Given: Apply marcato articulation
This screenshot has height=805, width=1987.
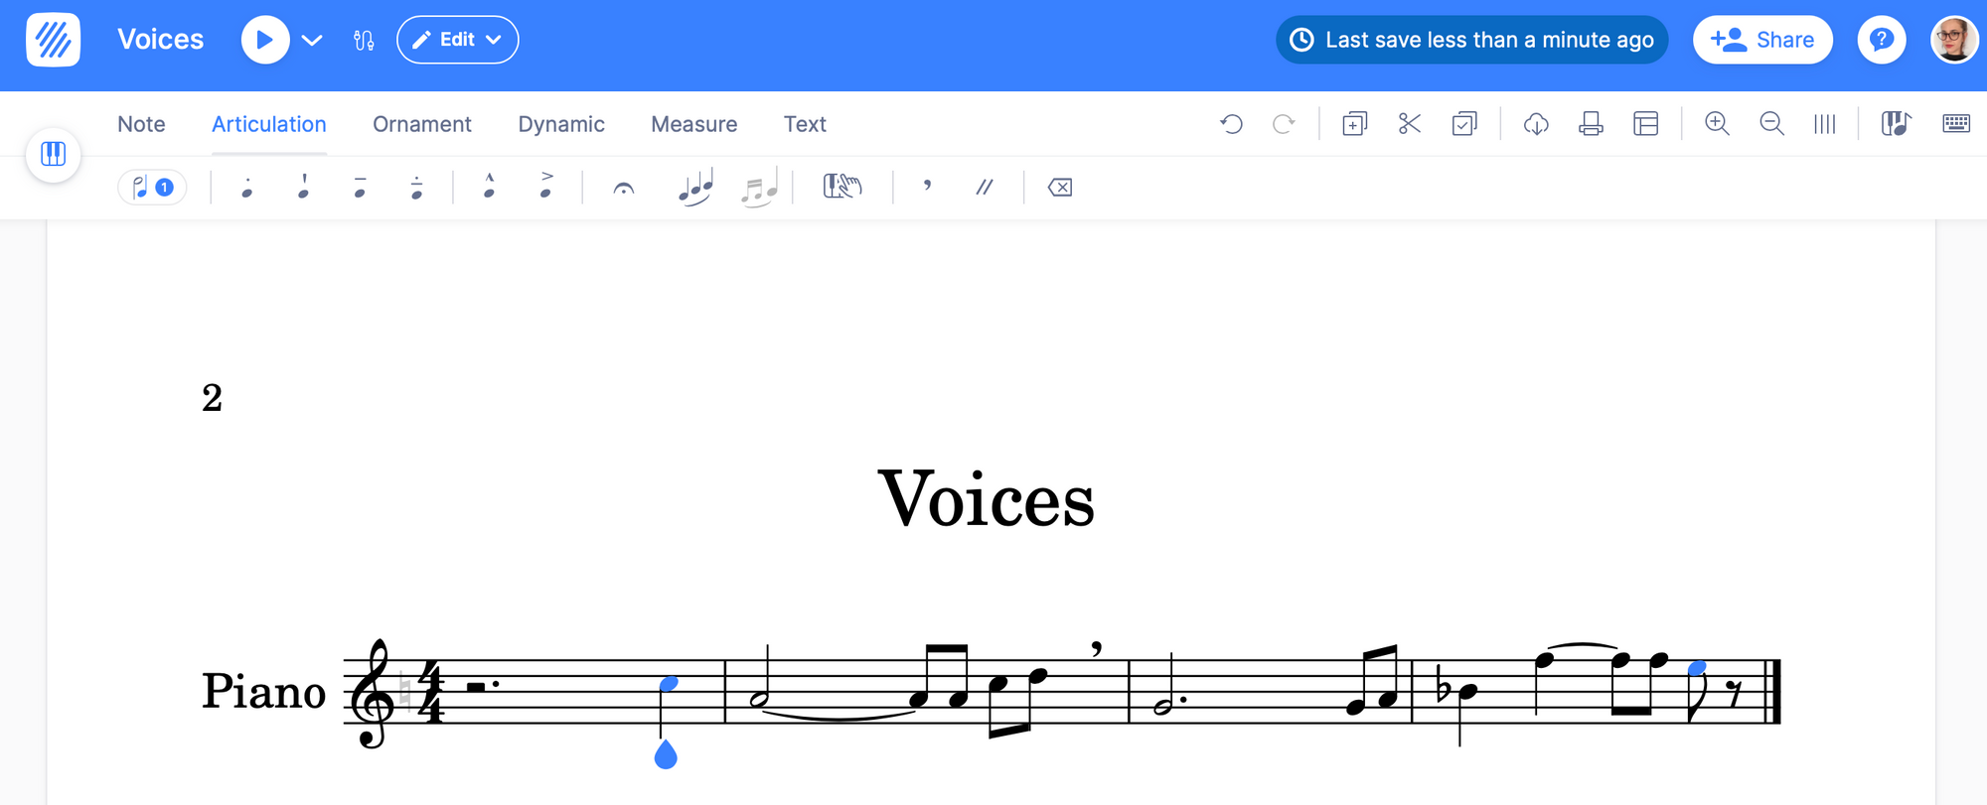Looking at the screenshot, I should [489, 186].
